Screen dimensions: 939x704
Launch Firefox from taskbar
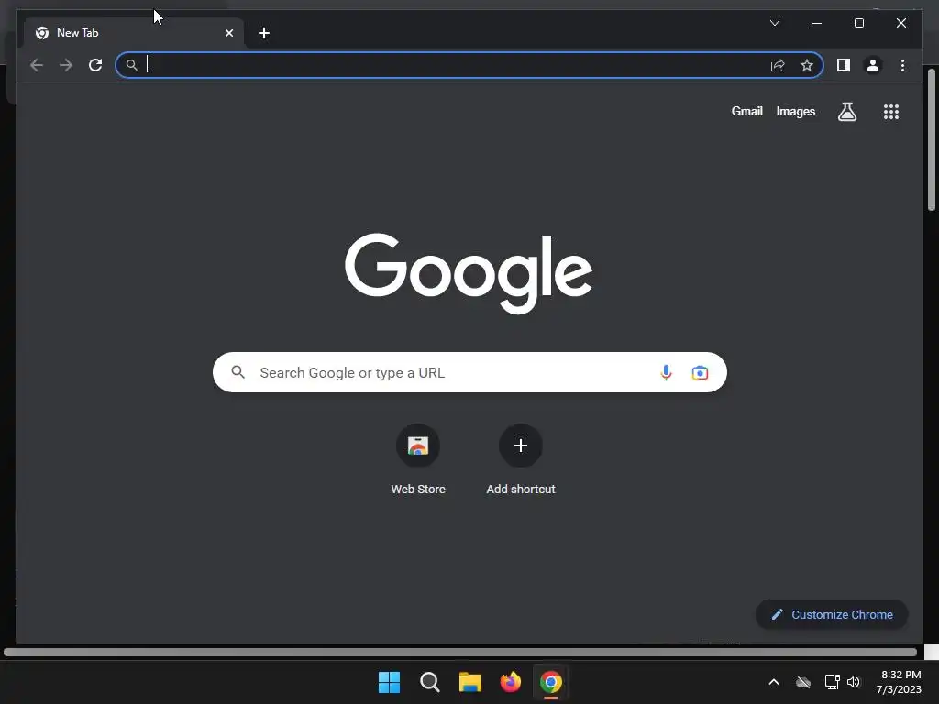tap(510, 682)
